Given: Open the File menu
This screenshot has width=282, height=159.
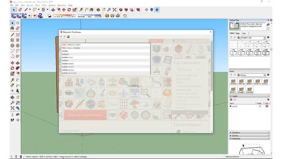Looking at the screenshot, I should pyautogui.click(x=12, y=5).
